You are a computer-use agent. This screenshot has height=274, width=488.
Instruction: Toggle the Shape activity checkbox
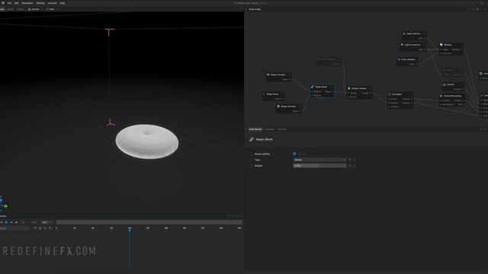tap(294, 154)
